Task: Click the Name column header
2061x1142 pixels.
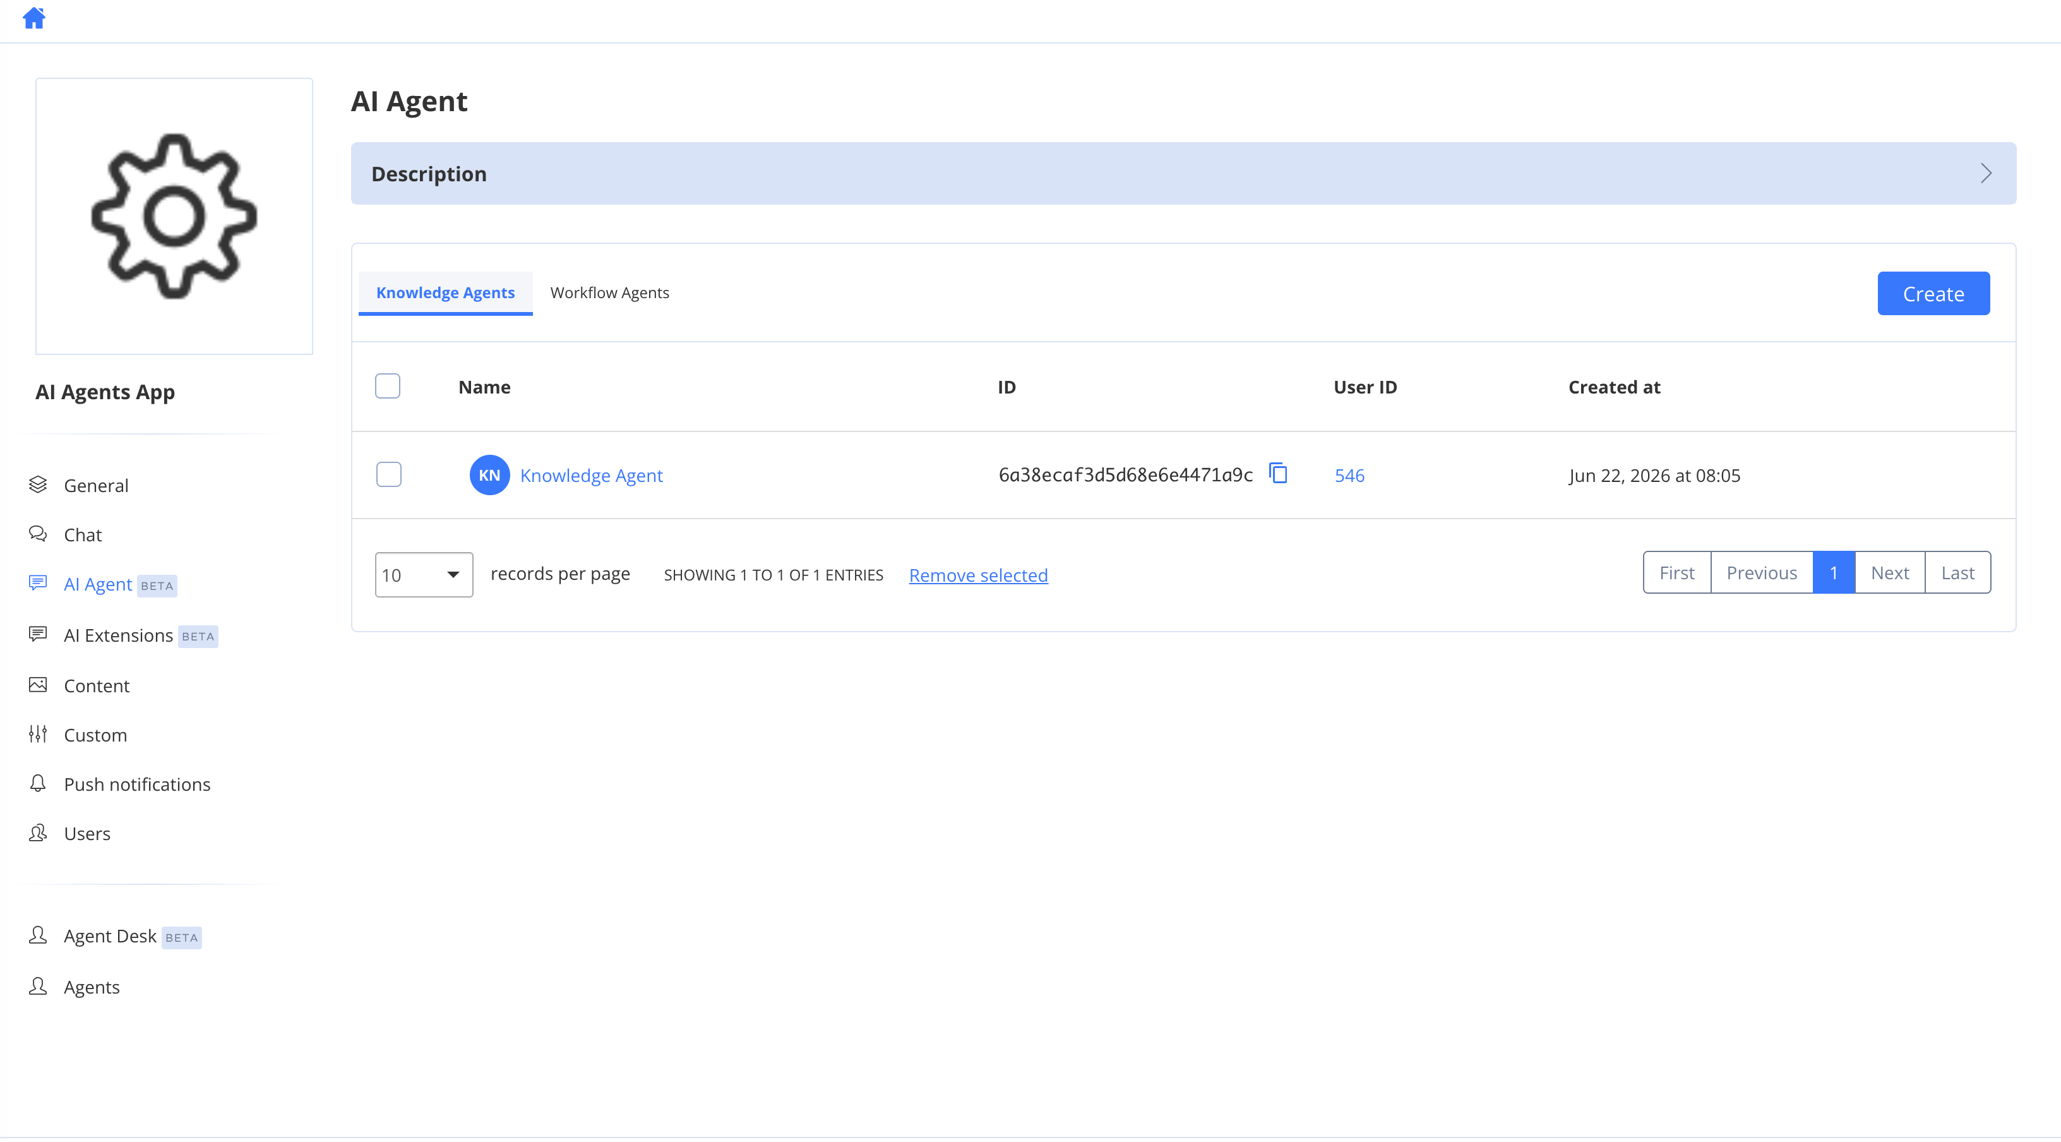Action: pos(484,387)
